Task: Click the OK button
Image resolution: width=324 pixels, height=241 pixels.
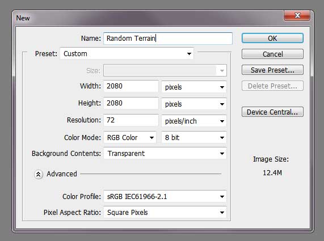Action: [272, 38]
